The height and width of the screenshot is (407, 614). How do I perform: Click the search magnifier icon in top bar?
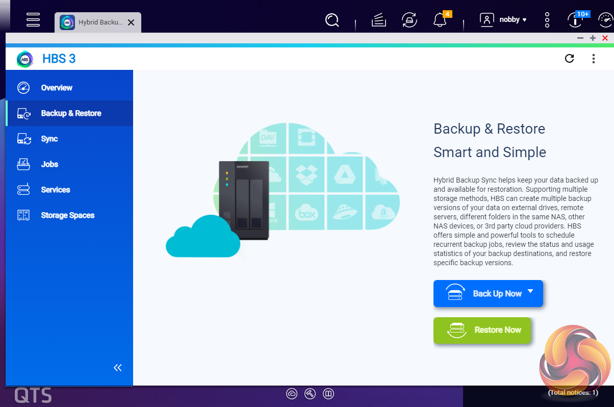click(332, 20)
